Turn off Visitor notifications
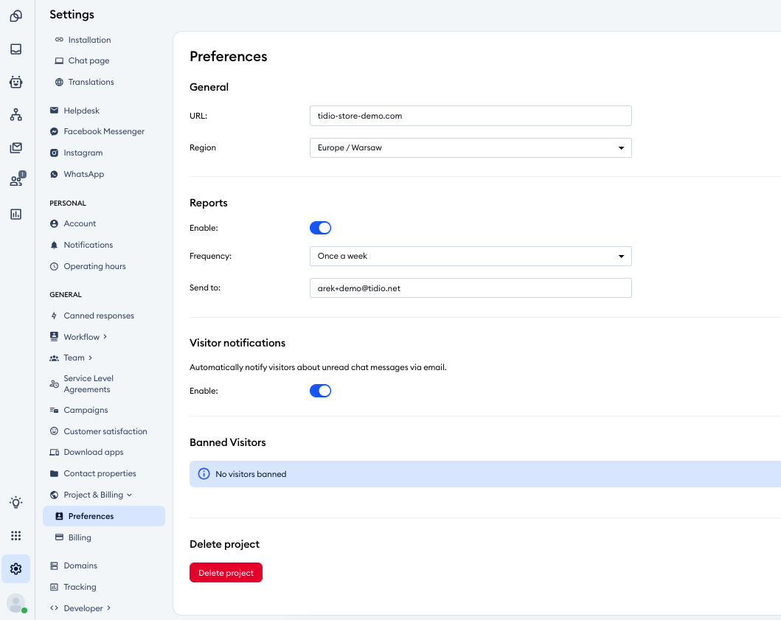Screen dimensions: 781x620 click(x=320, y=391)
